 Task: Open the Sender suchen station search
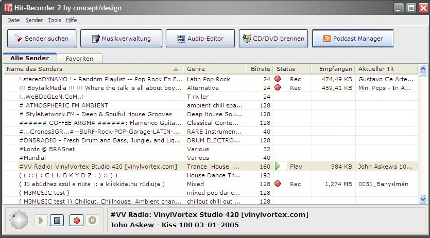tap(42, 39)
